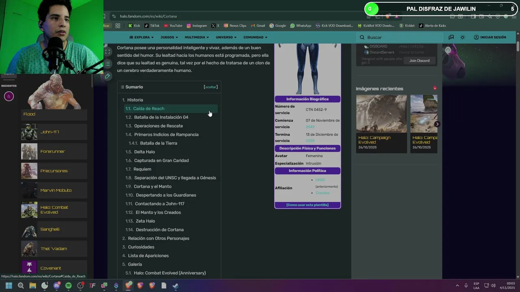Open Sangheili in the recent list

(54, 229)
